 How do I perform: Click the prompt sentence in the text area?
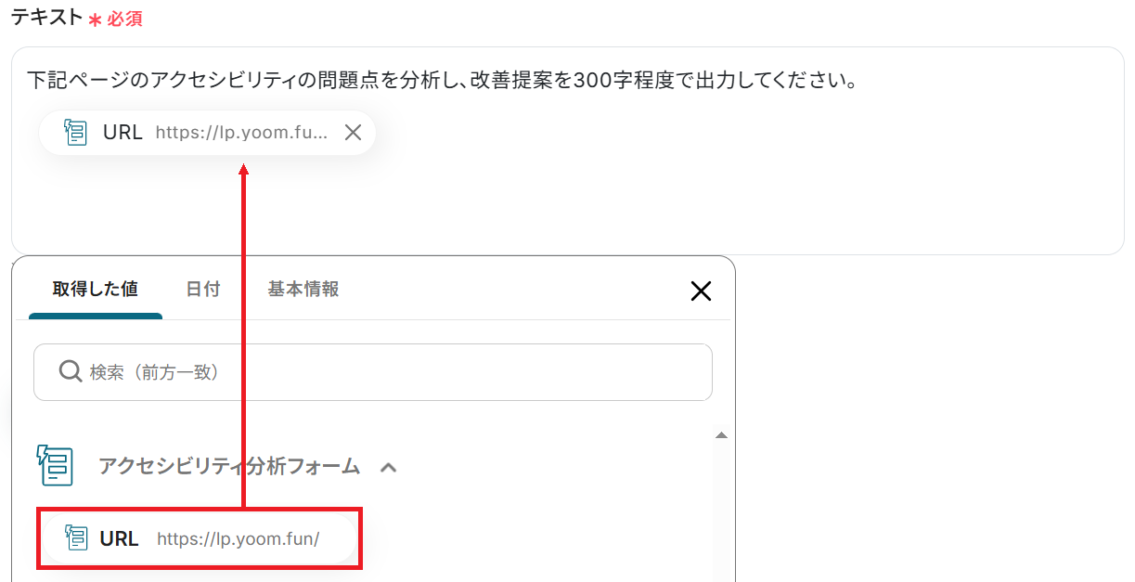pyautogui.click(x=441, y=81)
